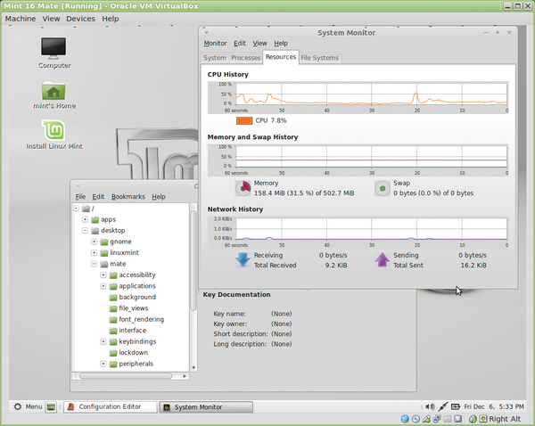Open System Monitor window menu arrow
This screenshot has width=535, height=426.
click(x=207, y=33)
